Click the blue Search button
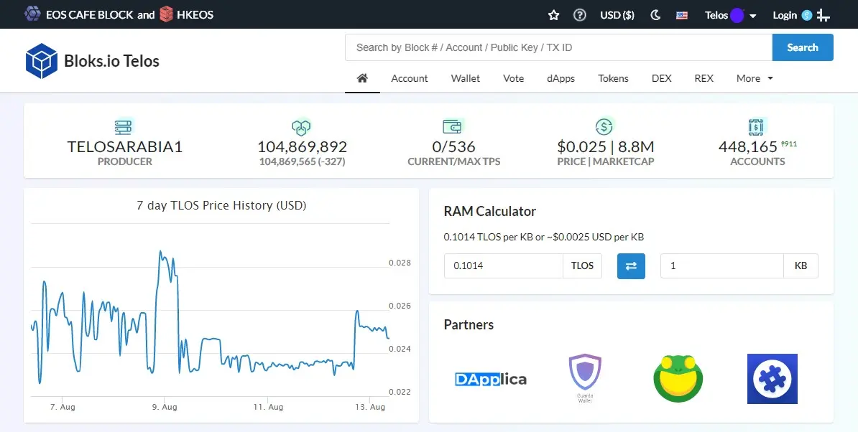858x432 pixels. coord(803,47)
